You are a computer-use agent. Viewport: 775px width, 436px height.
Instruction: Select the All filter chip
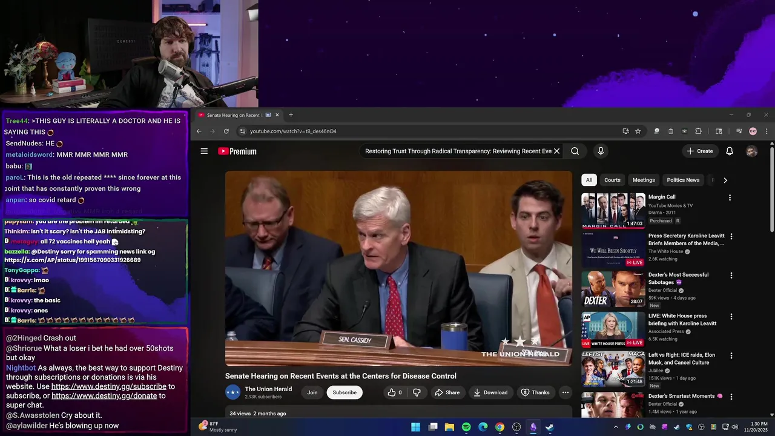(589, 180)
